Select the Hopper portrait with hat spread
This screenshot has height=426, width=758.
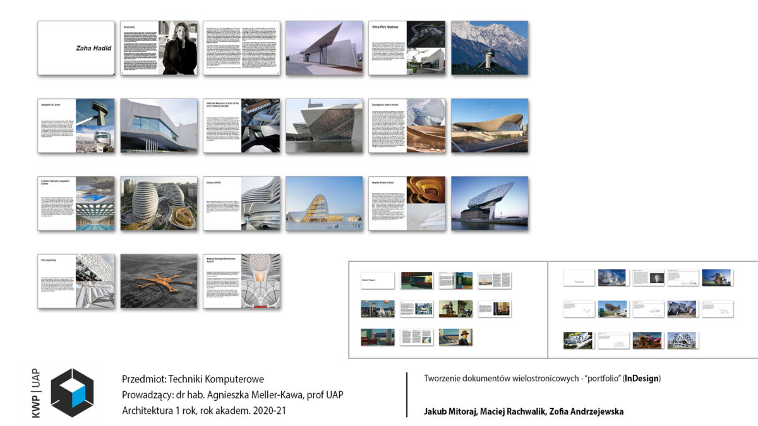456,337
